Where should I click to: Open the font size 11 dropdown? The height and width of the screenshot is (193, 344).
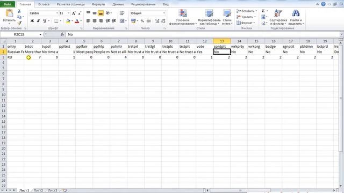(68, 13)
